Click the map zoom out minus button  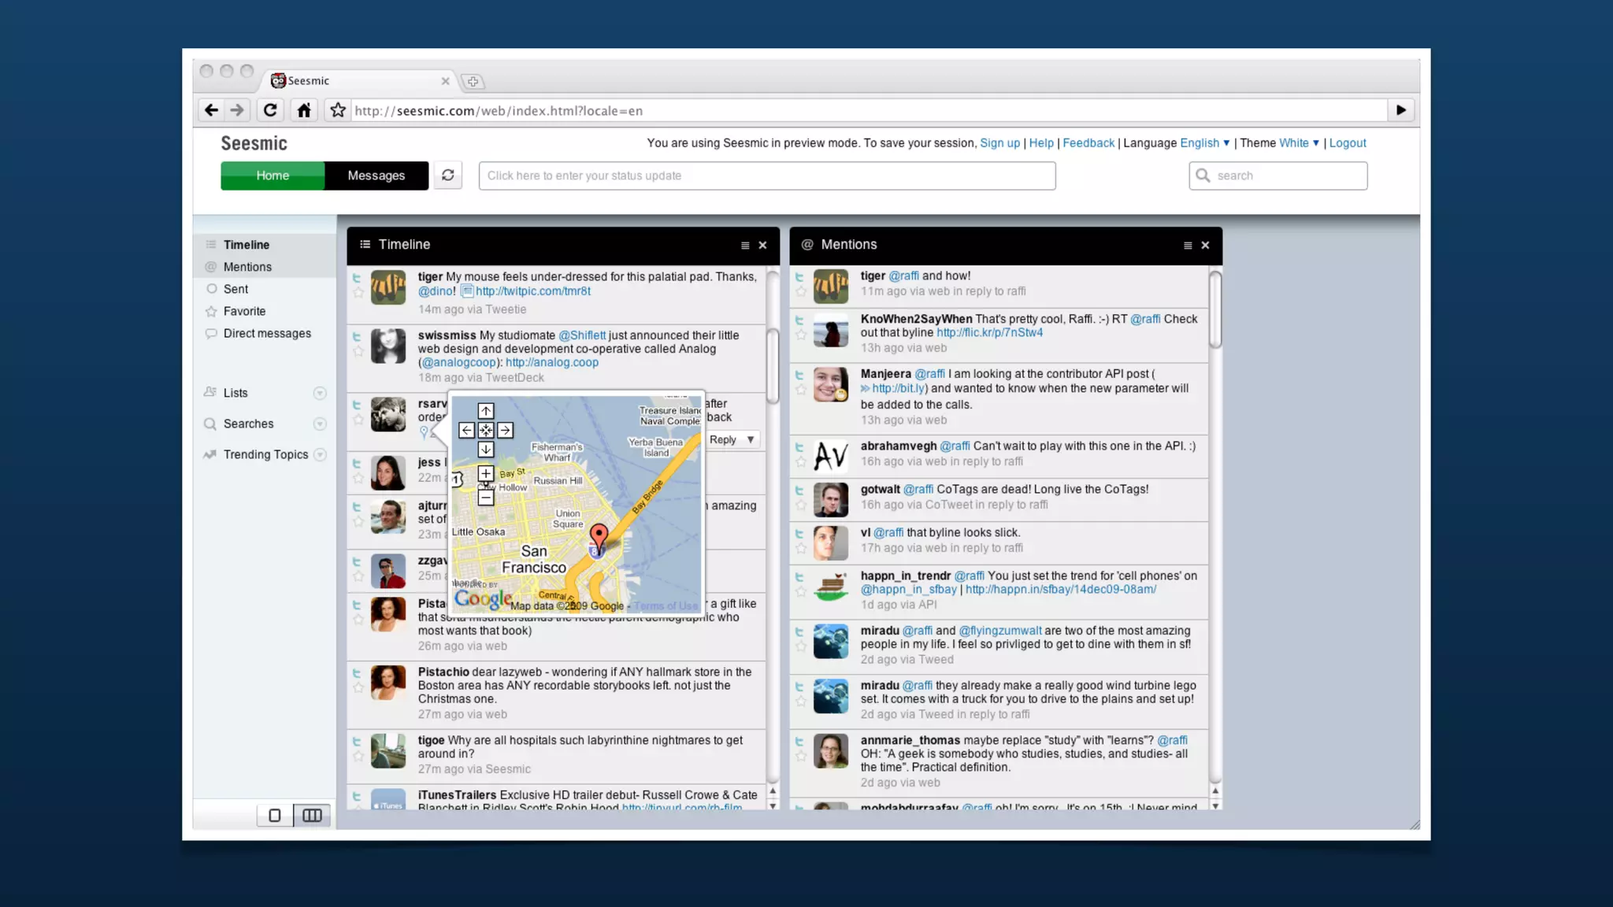pos(486,498)
